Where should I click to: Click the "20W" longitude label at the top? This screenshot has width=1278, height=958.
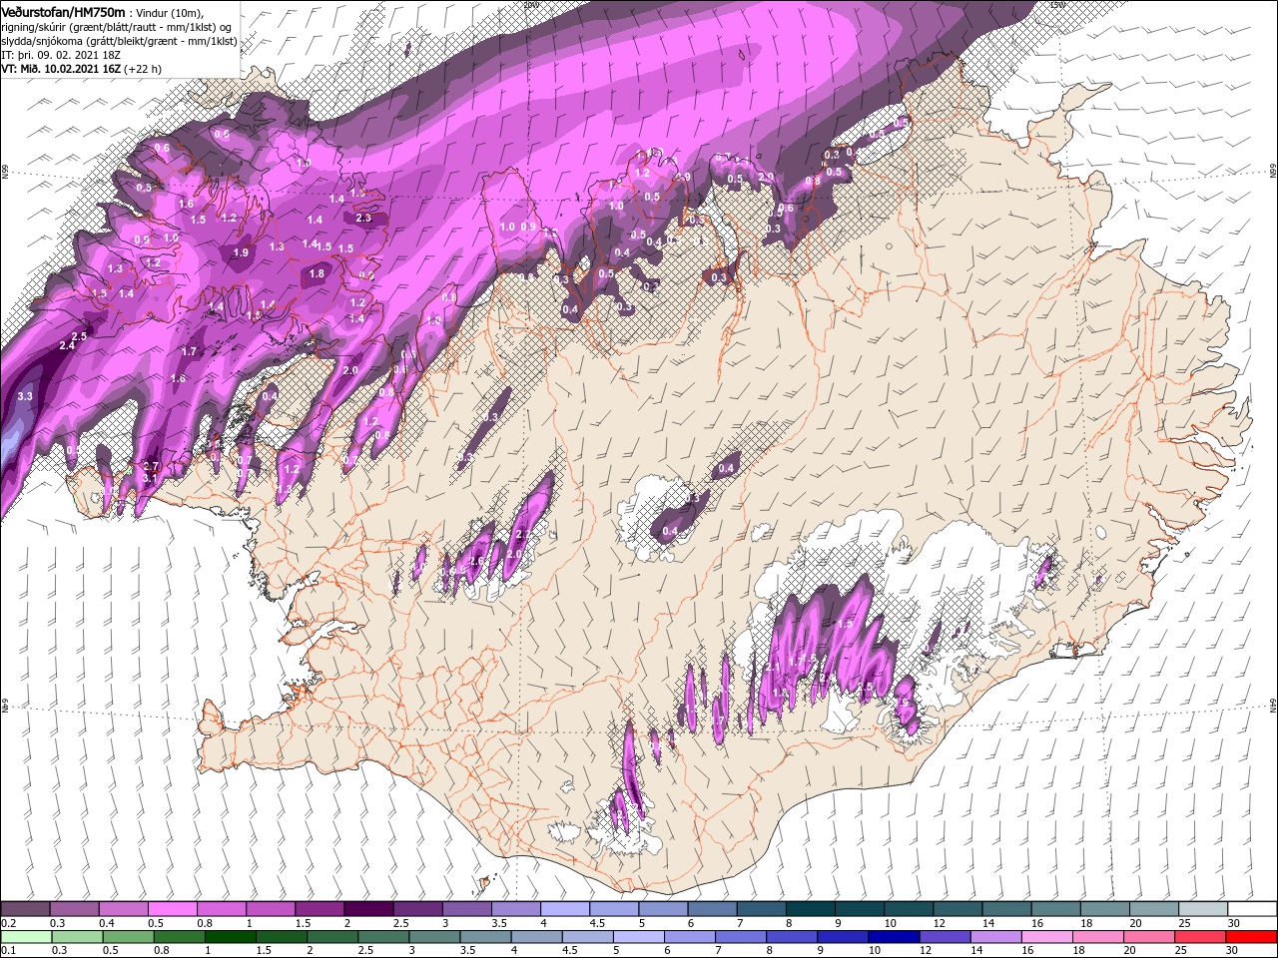point(532,4)
